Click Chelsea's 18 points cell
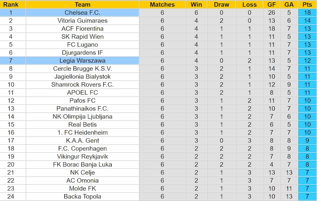 pyautogui.click(x=306, y=13)
